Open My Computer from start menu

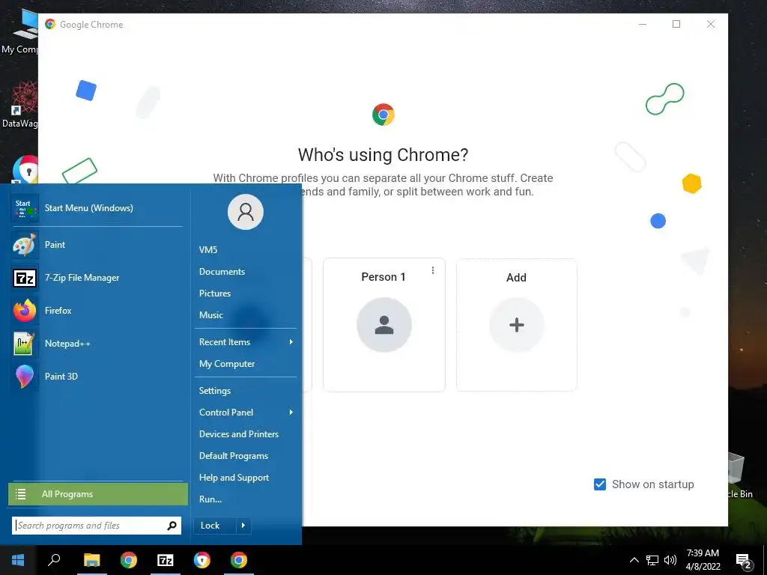(x=227, y=364)
